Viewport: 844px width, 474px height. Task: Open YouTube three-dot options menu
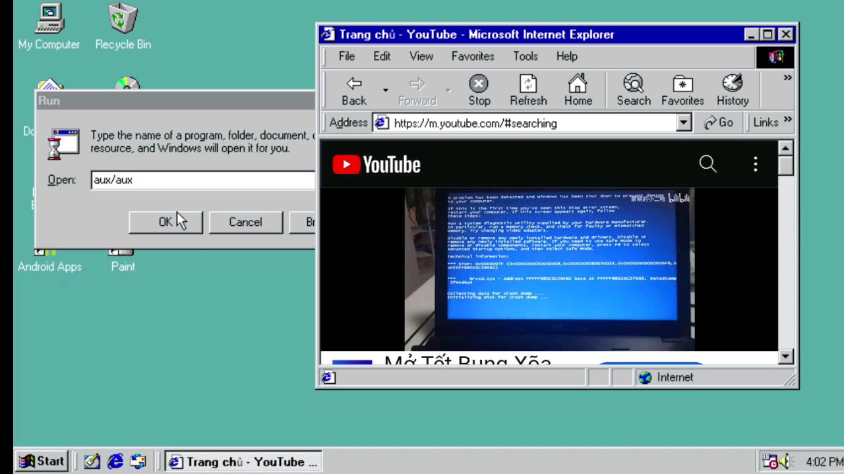[756, 164]
